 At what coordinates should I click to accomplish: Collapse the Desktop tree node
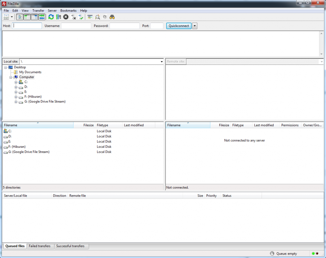(x=6, y=68)
